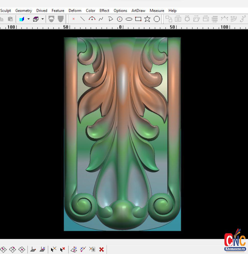Select the Star shape tool
This screenshot has width=248, height=254.
pos(147,19)
